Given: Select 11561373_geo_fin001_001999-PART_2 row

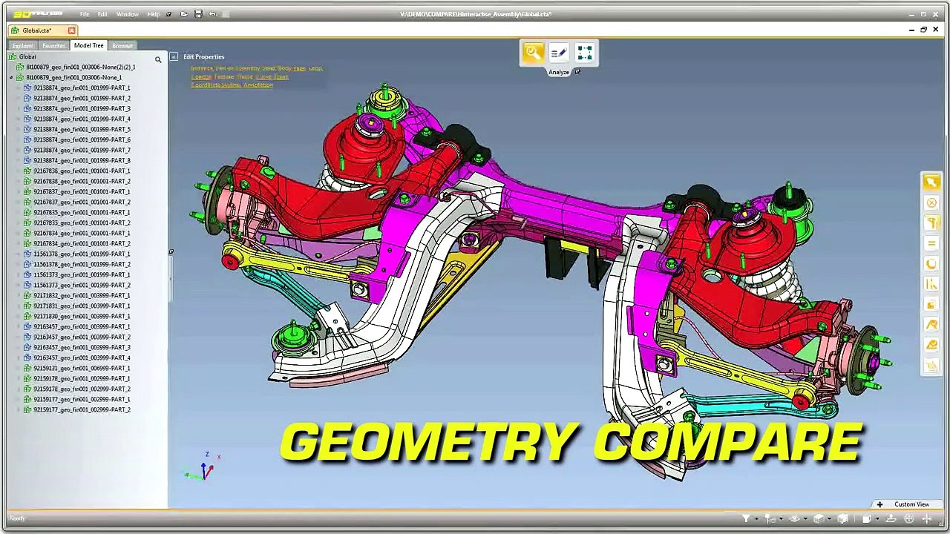Looking at the screenshot, I should [82, 285].
